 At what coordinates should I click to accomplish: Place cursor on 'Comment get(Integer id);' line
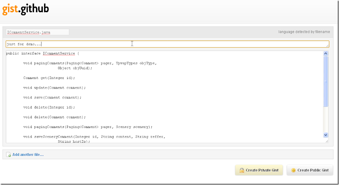click(49, 78)
